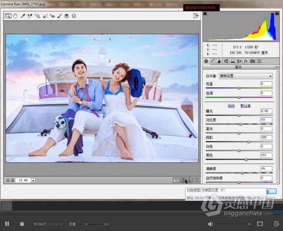Click the 色温 temperature slider handle
This screenshot has height=231, width=283.
point(239,88)
